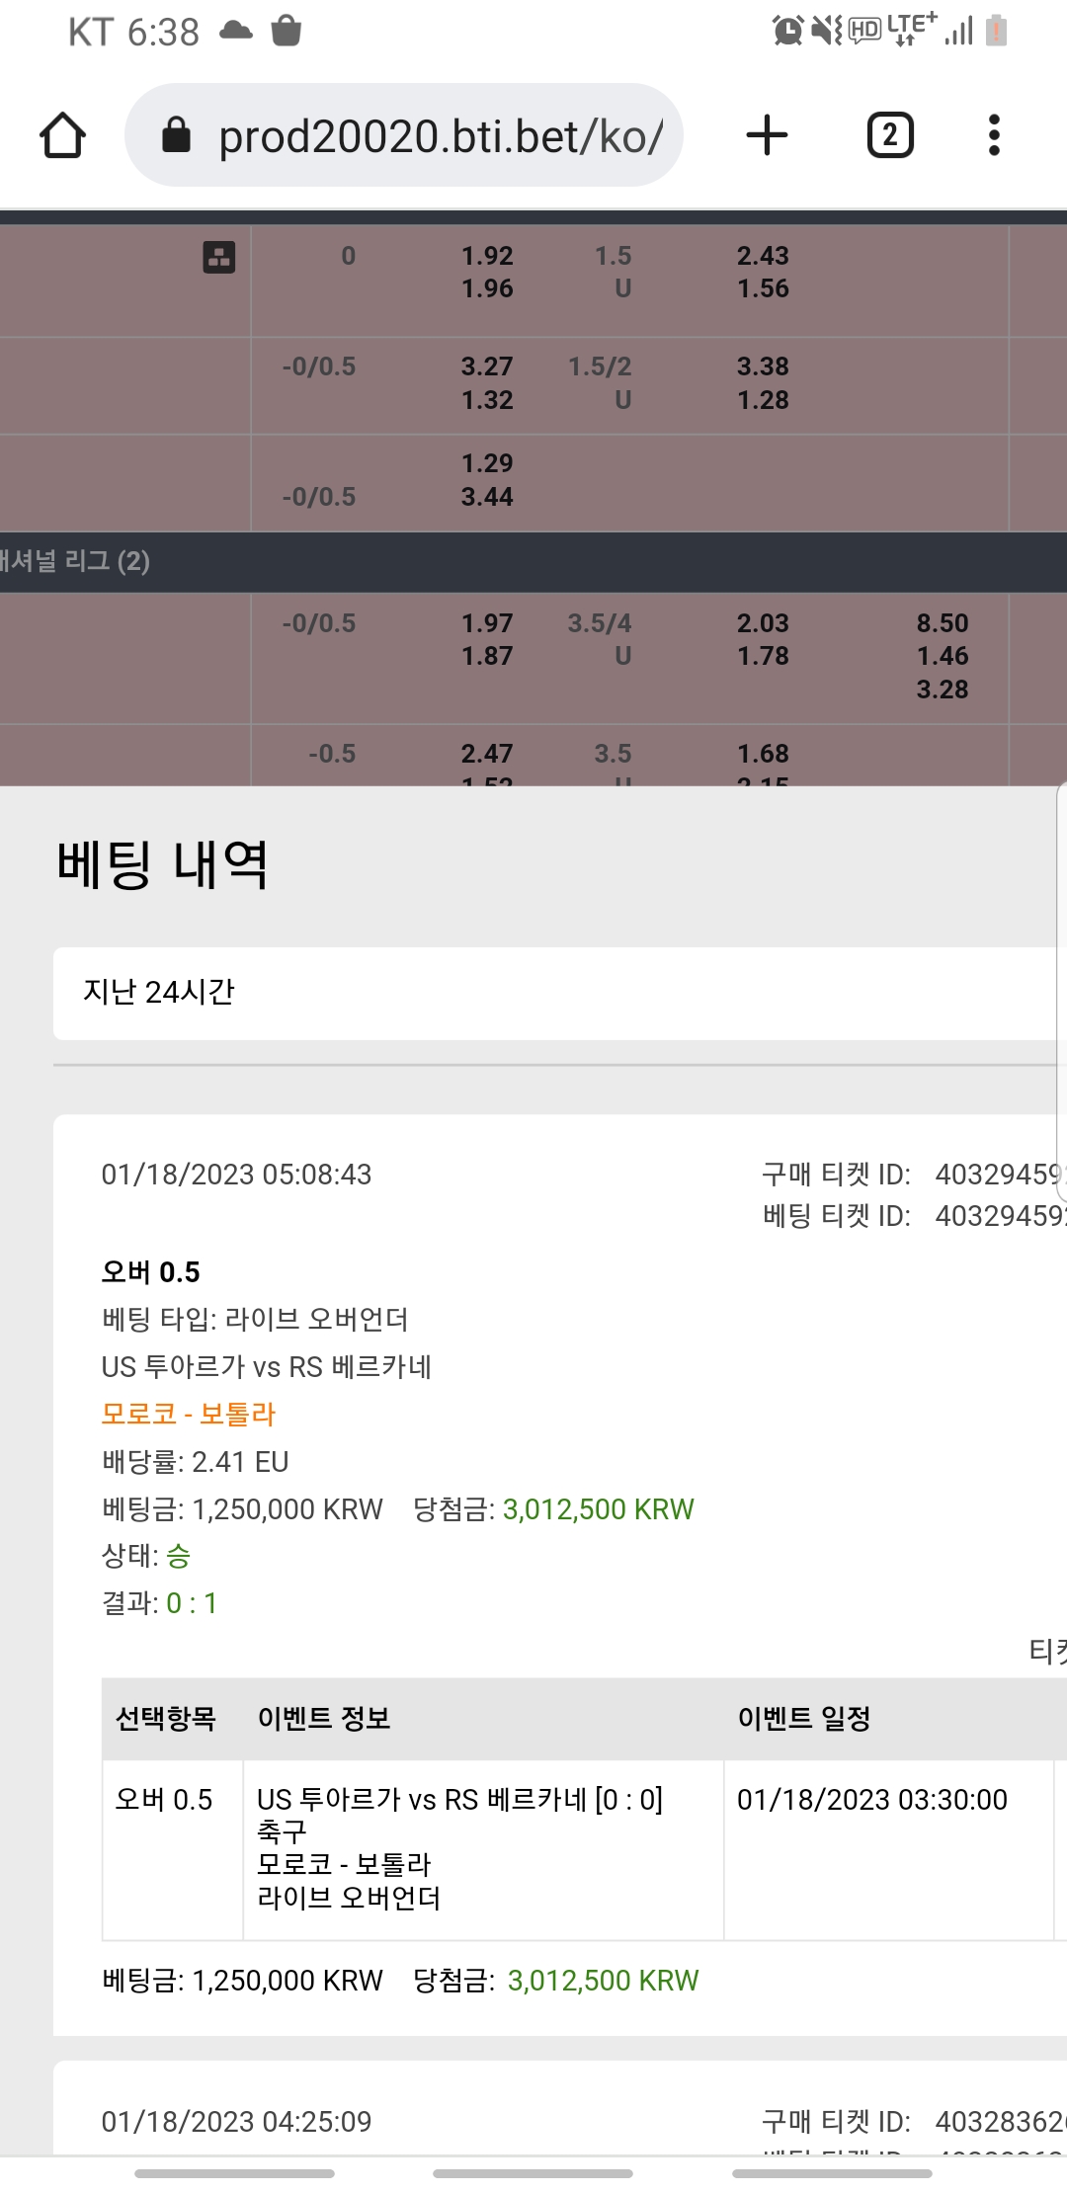Select odds 2.43 for over 1.5
This screenshot has height=2193, width=1067.
tap(763, 256)
